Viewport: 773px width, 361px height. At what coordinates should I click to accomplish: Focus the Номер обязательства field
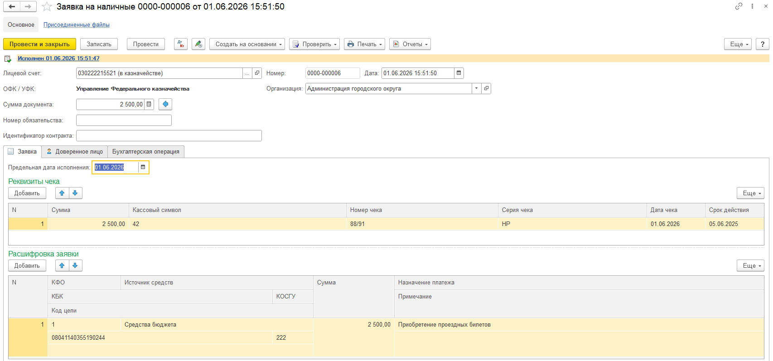pos(124,120)
